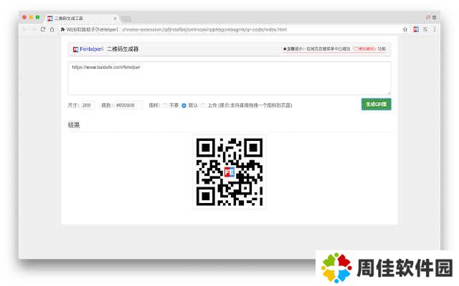Click the 尺寸 size input field
The image size is (459, 286).
[87, 105]
